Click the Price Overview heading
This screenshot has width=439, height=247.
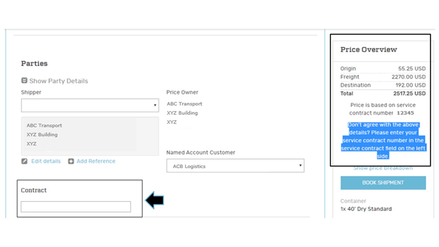pyautogui.click(x=369, y=50)
